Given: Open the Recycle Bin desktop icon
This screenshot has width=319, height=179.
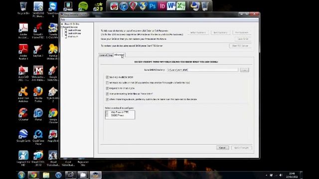Looking at the screenshot, I should (x=23, y=8).
